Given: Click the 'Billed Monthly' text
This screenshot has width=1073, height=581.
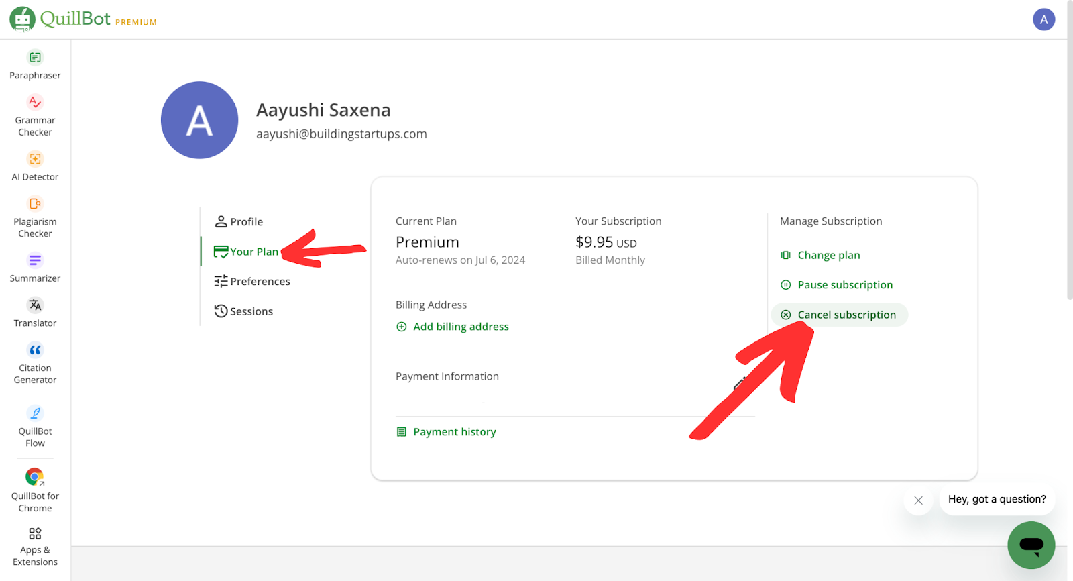Looking at the screenshot, I should pyautogui.click(x=610, y=260).
